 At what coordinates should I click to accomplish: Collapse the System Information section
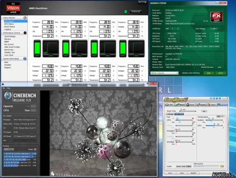point(2,59)
